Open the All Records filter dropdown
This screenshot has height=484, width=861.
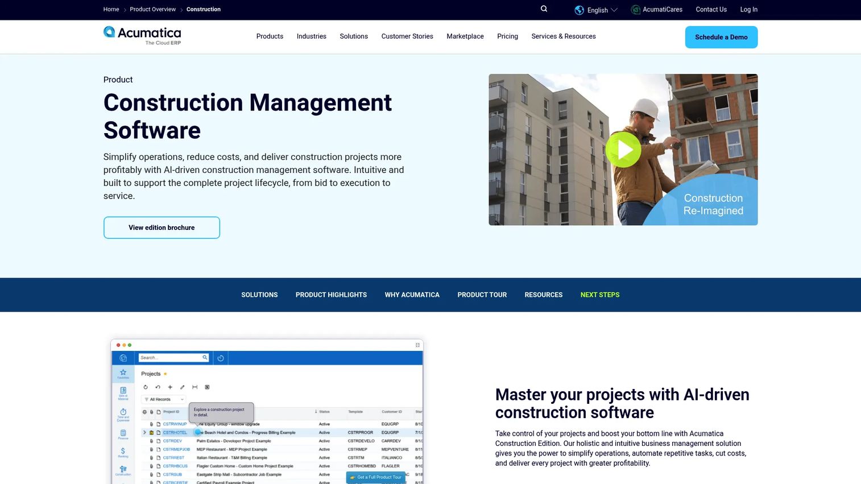point(164,399)
